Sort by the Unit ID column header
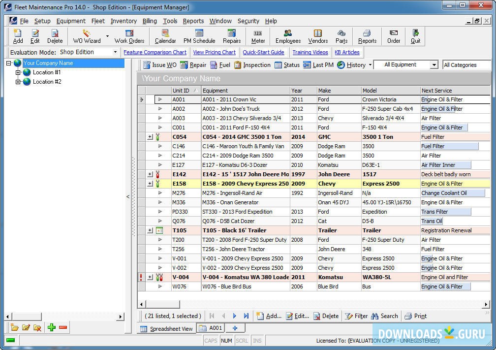 coord(181,91)
